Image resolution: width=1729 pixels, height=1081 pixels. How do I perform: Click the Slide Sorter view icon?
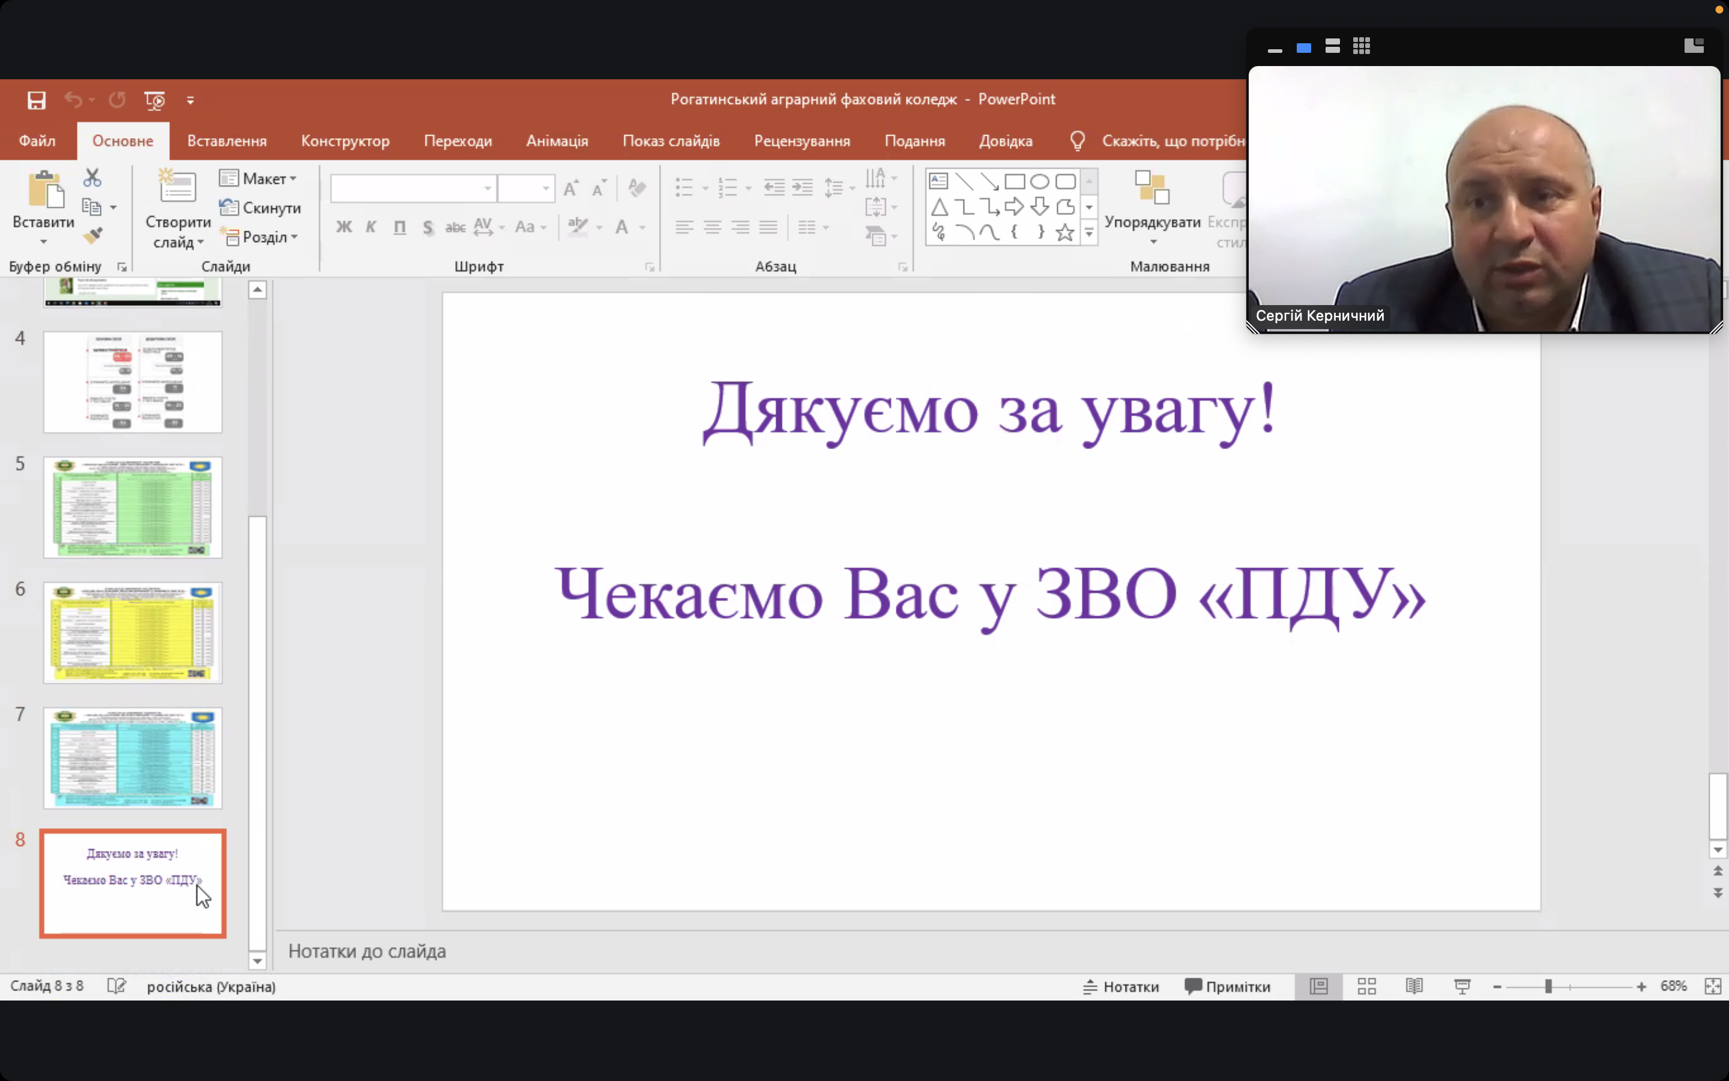tap(1366, 987)
